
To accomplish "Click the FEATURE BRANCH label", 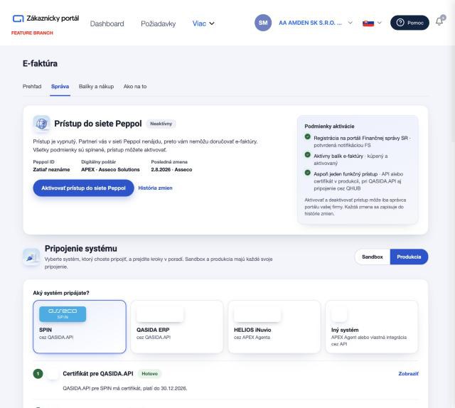I will (x=32, y=33).
